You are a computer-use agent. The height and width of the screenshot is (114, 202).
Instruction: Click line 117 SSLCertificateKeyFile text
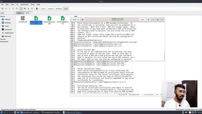[x=101, y=61]
